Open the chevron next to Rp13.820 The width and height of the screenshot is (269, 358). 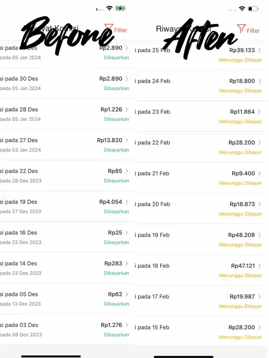(127, 140)
